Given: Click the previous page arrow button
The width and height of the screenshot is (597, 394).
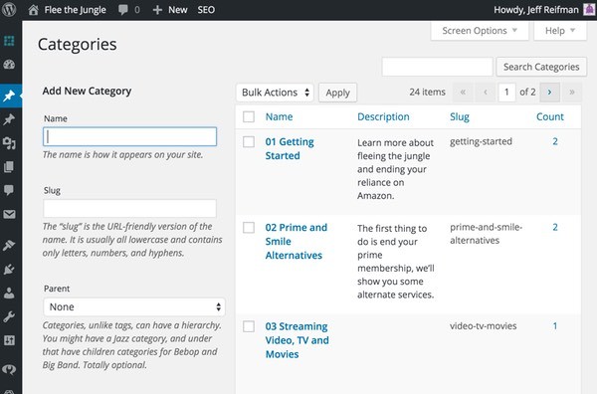Looking at the screenshot, I should (x=486, y=93).
